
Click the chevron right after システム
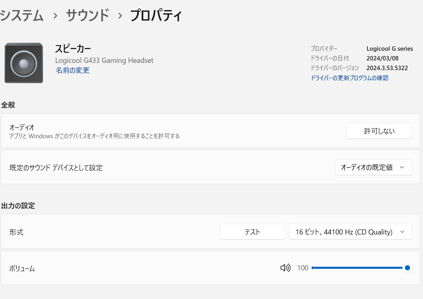click(x=55, y=16)
